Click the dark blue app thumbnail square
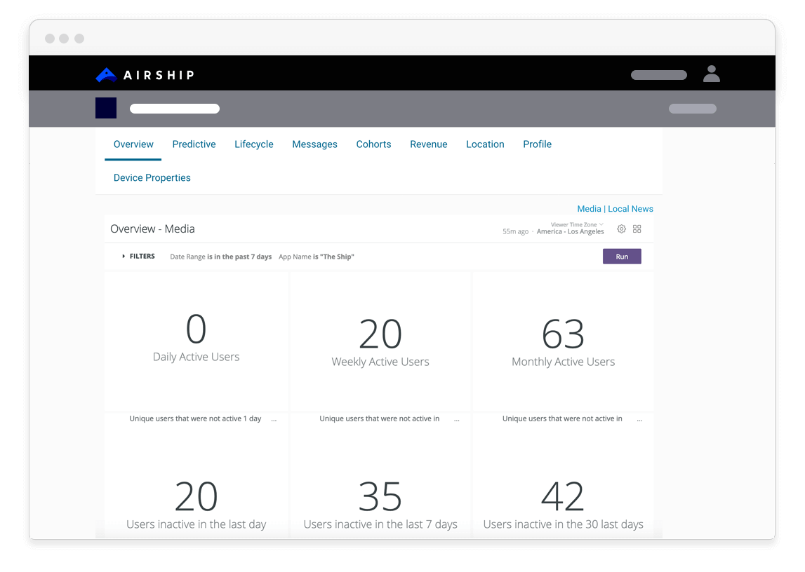This screenshot has height=572, width=805. [106, 109]
